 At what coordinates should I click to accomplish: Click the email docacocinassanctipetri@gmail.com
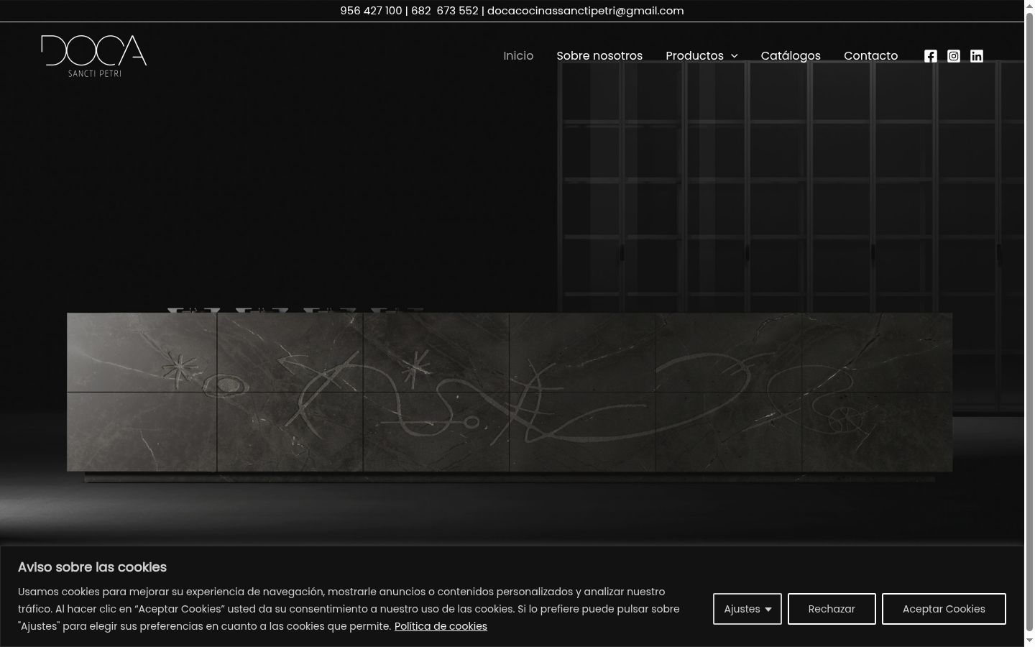(585, 11)
